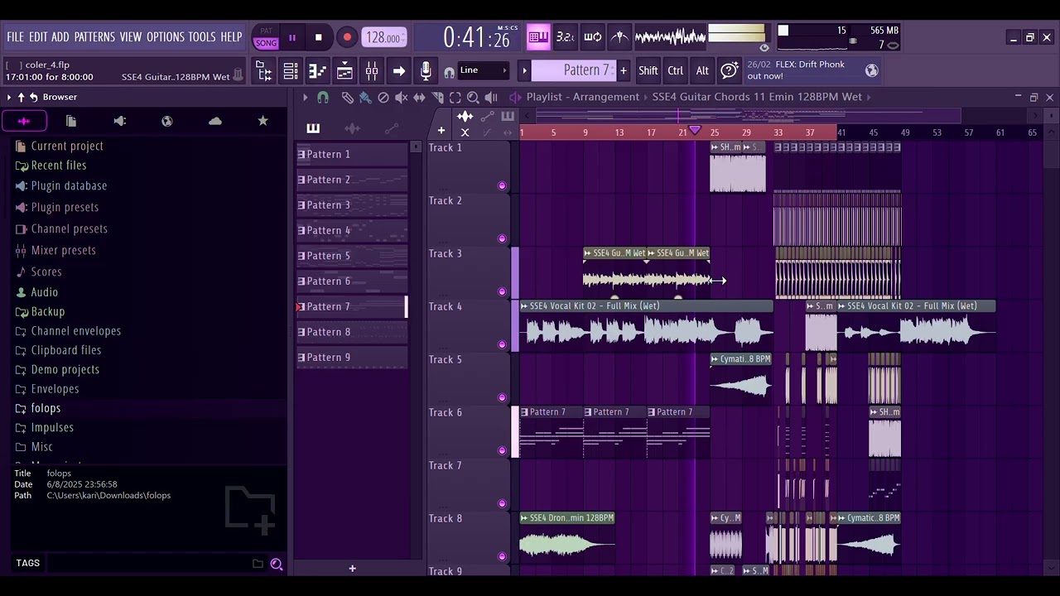Open the browser files tab icon
1060x596 pixels.
click(x=71, y=122)
